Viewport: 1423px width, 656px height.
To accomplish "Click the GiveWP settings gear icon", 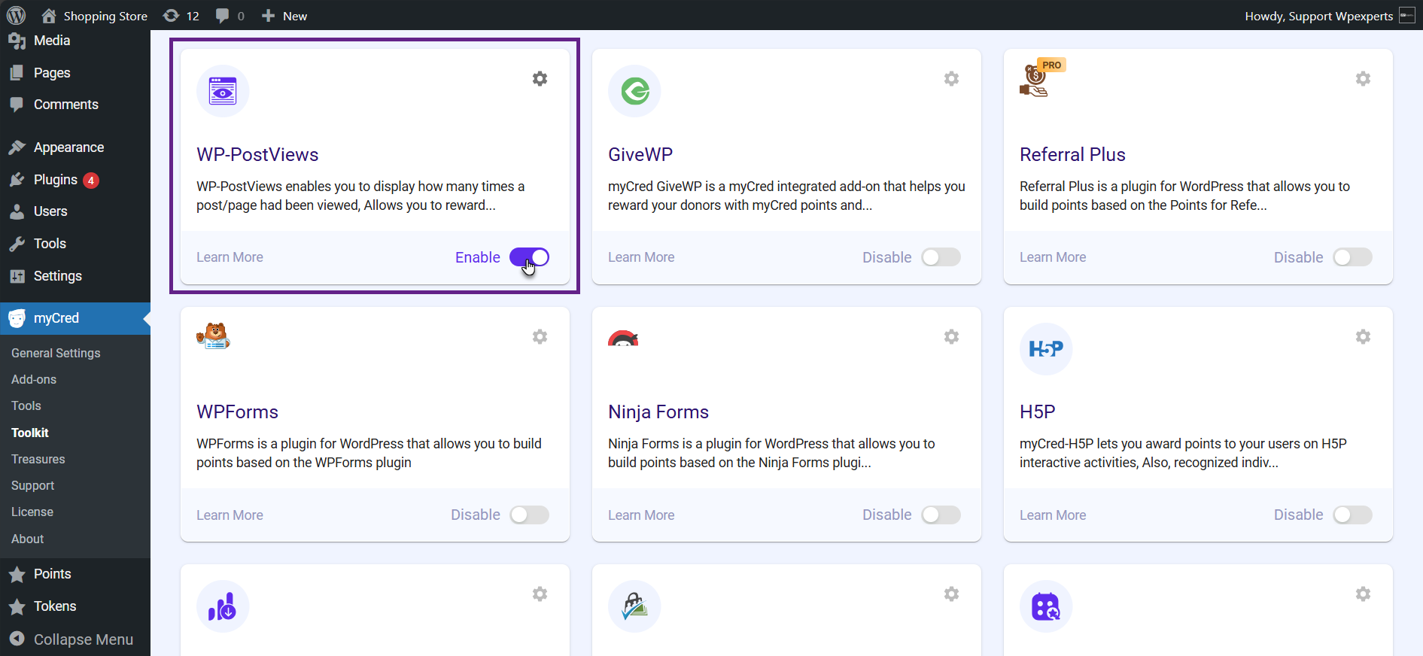I will coord(951,79).
